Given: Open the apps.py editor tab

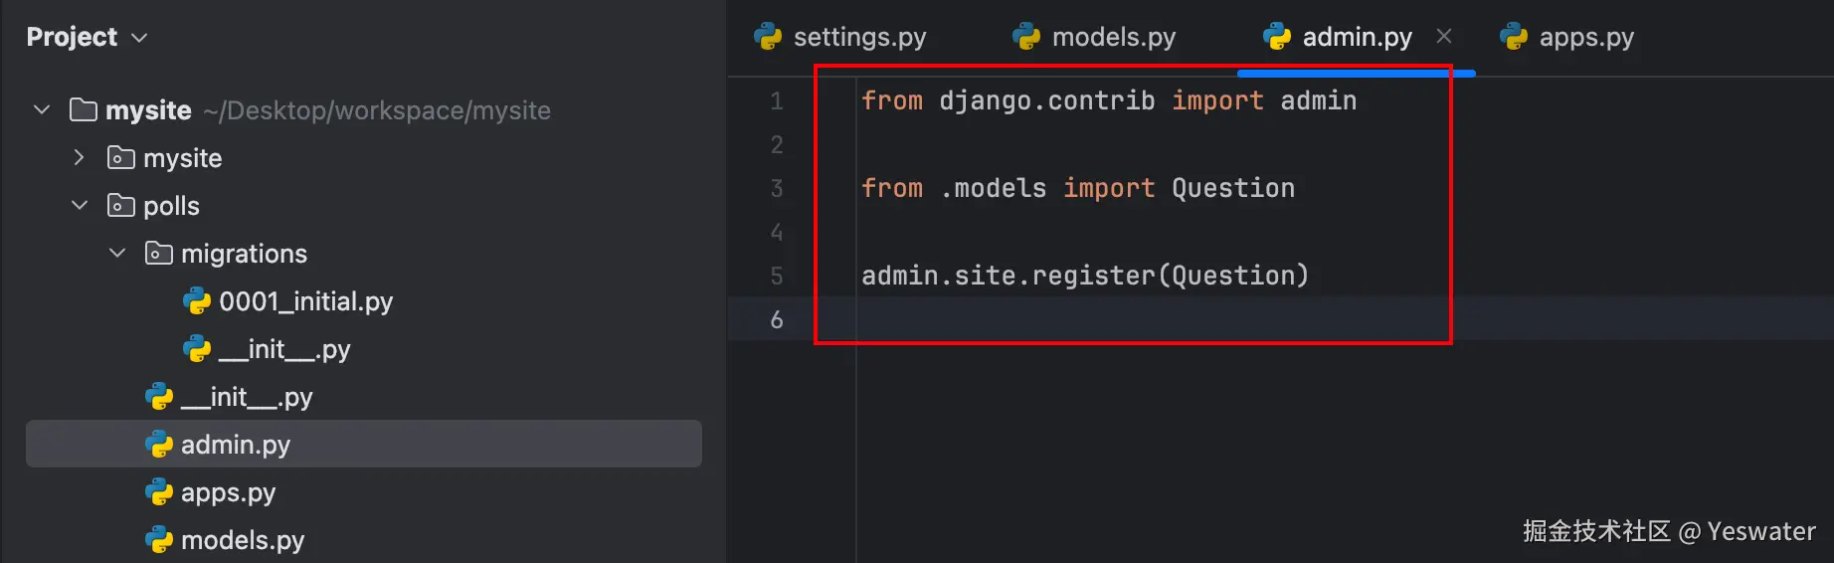Looking at the screenshot, I should pyautogui.click(x=1585, y=37).
